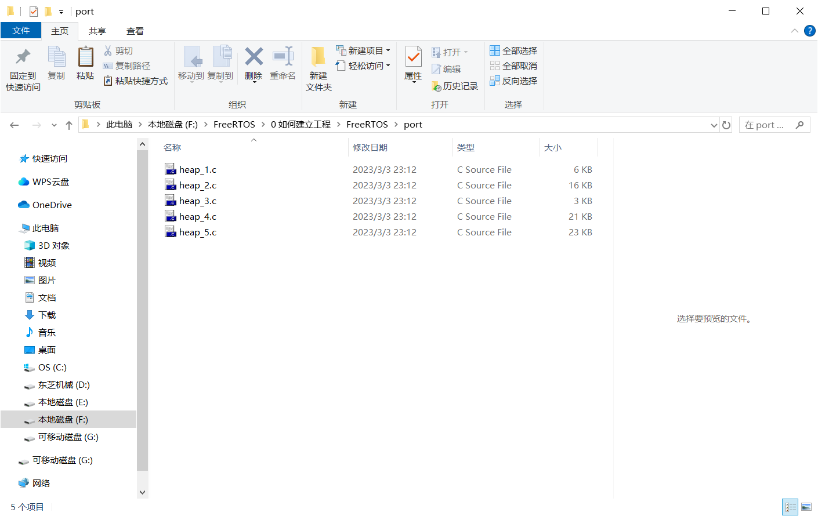Sort by Date modified (修改日期) column
The width and height of the screenshot is (818, 516).
tap(400, 148)
